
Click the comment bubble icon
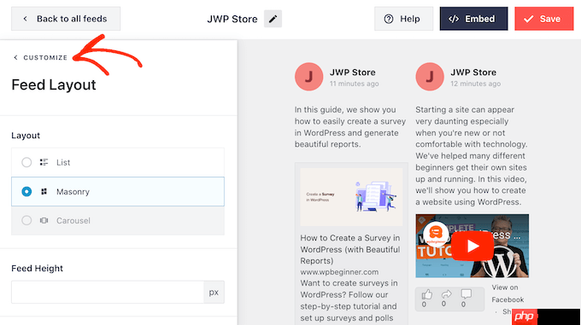click(x=466, y=294)
